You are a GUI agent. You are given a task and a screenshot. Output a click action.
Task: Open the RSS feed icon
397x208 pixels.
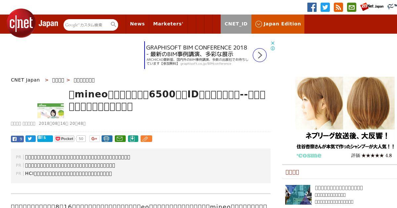(338, 7)
